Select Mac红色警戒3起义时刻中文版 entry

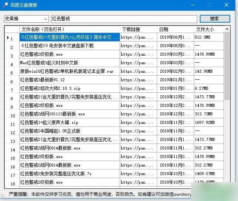(x=70, y=63)
